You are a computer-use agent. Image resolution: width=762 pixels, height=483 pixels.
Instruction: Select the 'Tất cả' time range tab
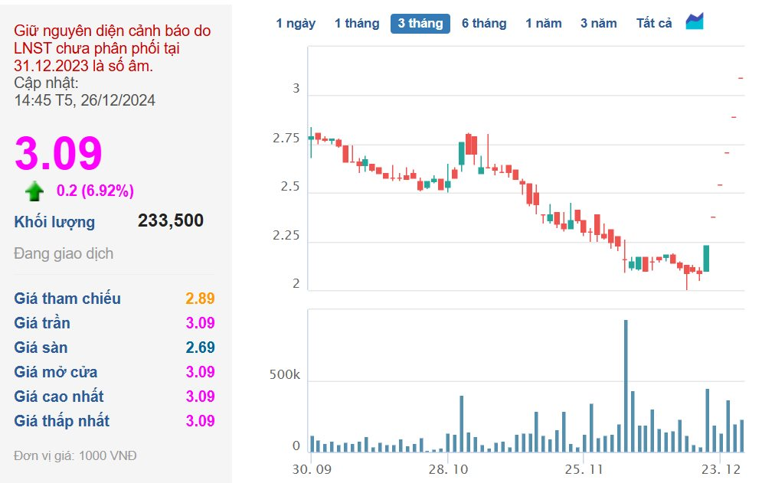click(654, 23)
